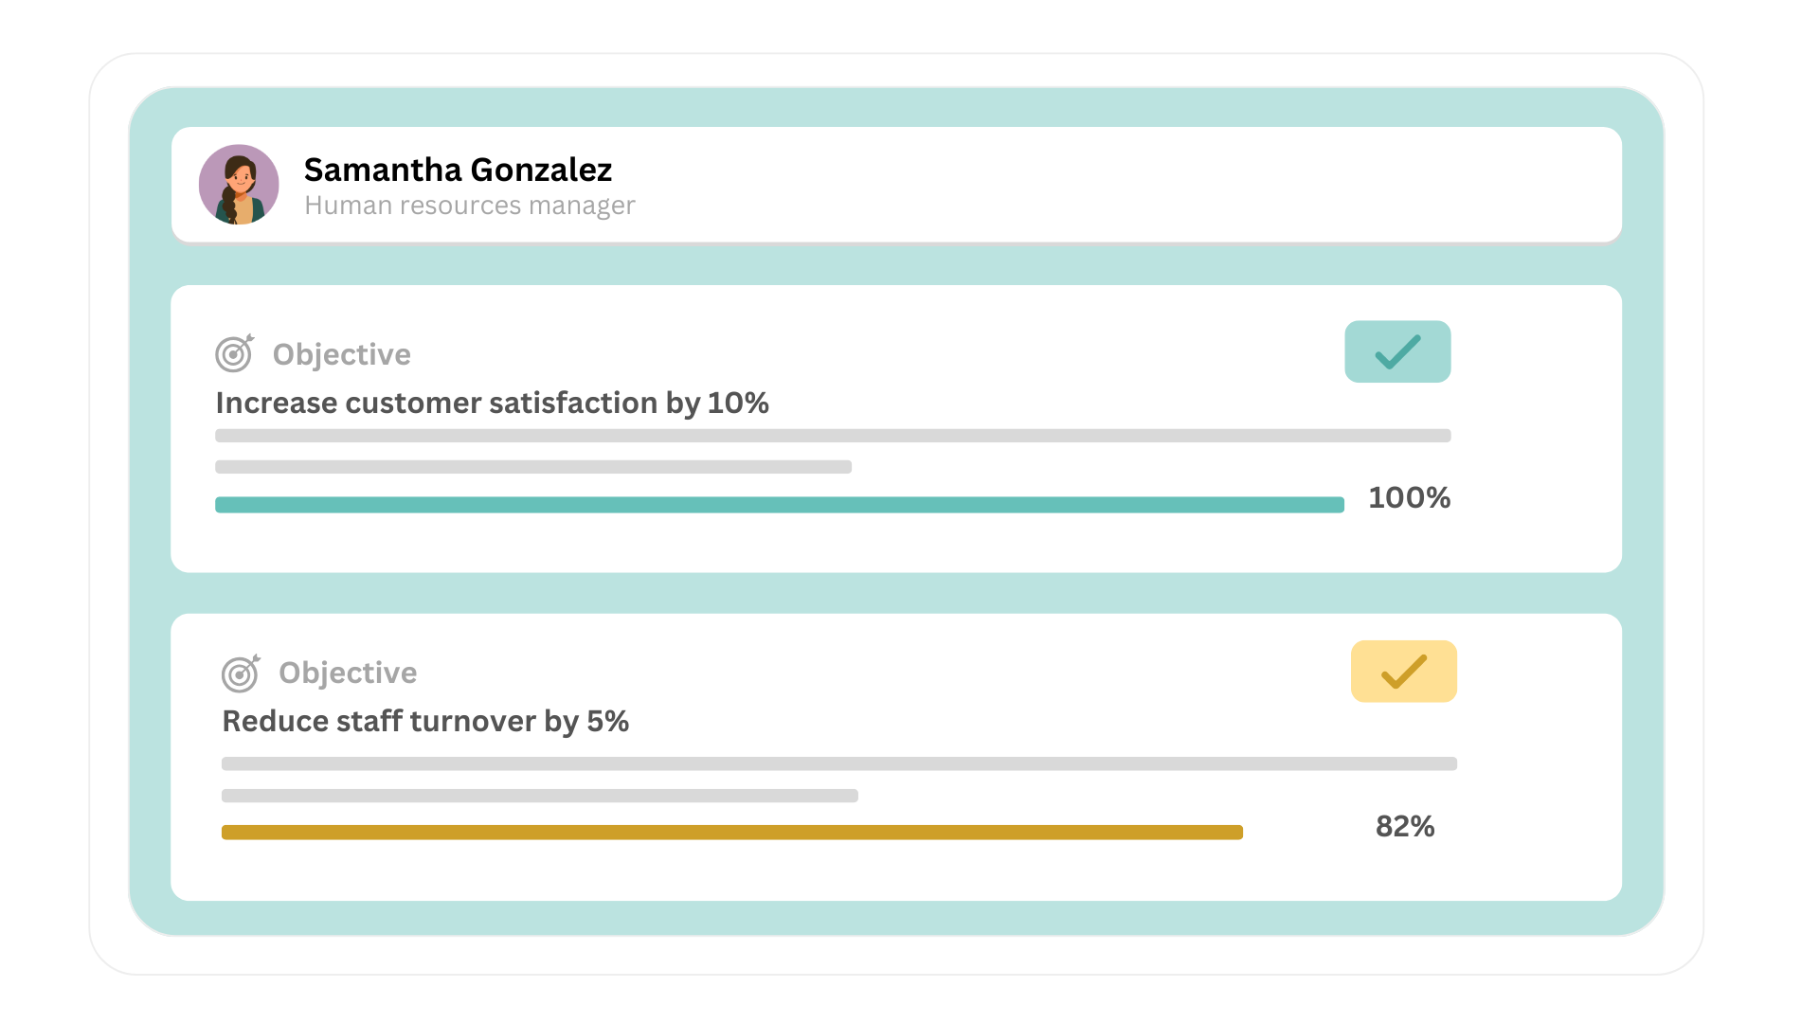This screenshot has height=1023, width=1819.
Task: Click short gray description line under staff turnover
Action: pos(539,796)
